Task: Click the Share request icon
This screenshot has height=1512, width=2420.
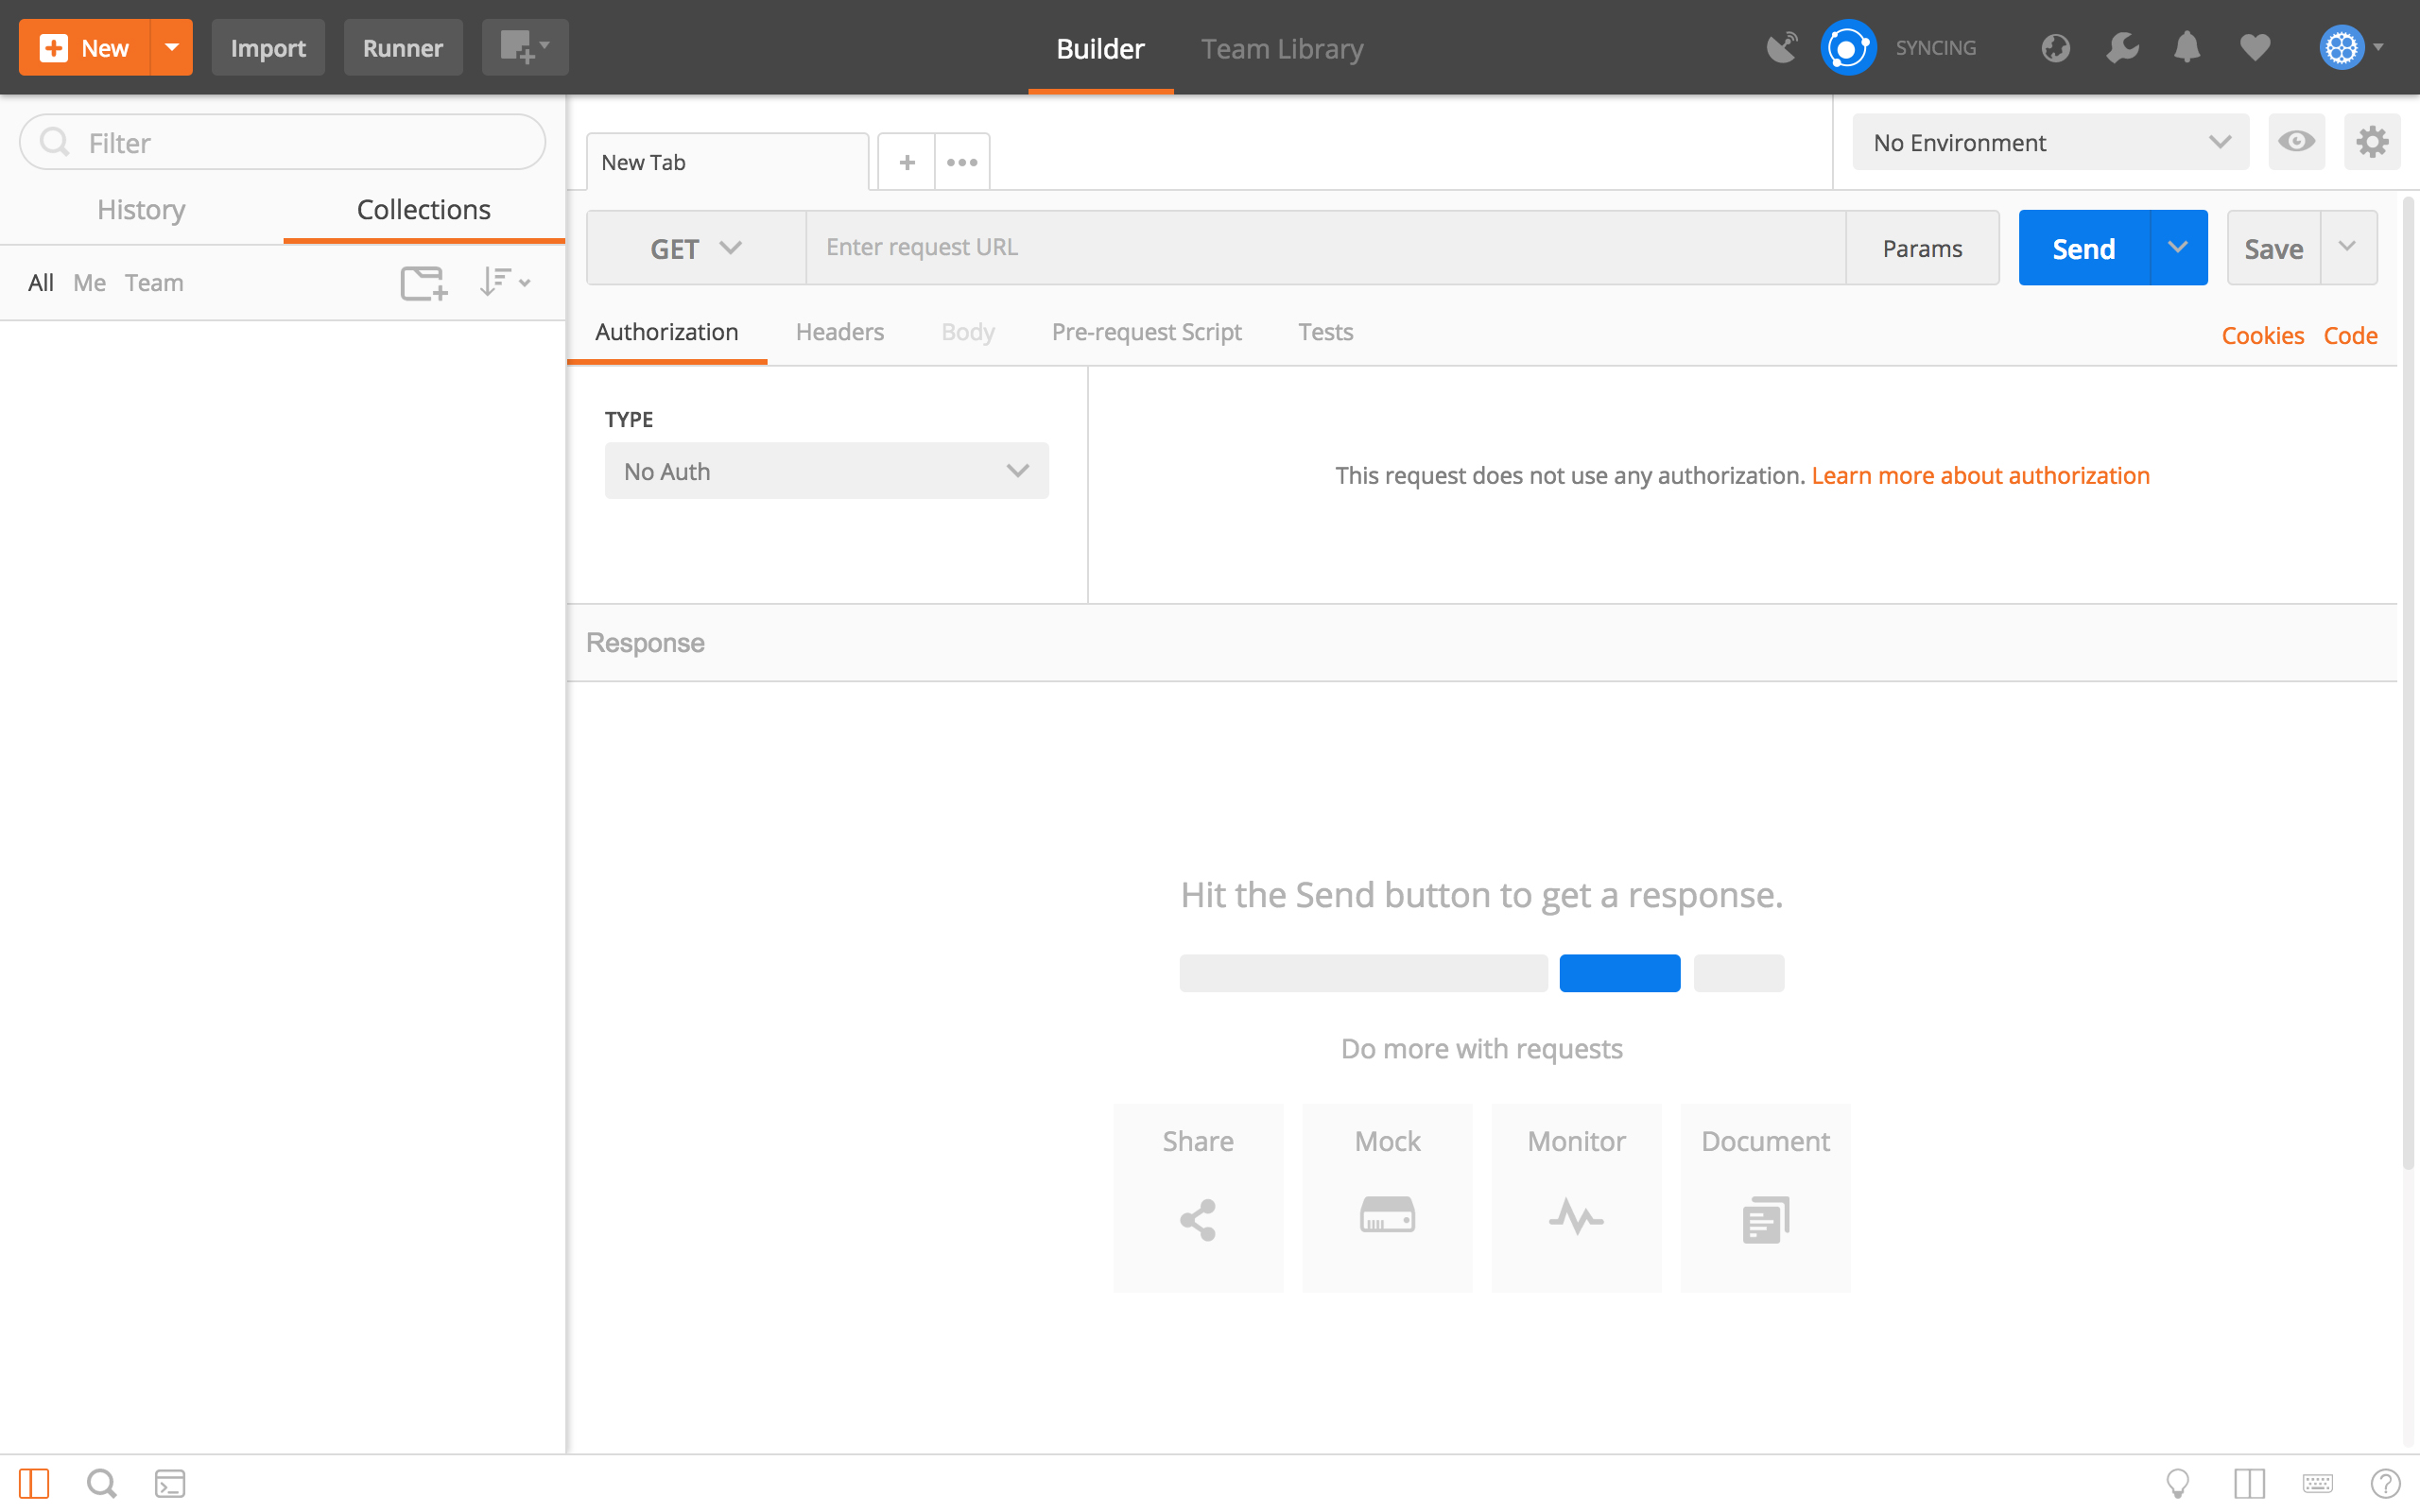Action: coord(1199,1217)
